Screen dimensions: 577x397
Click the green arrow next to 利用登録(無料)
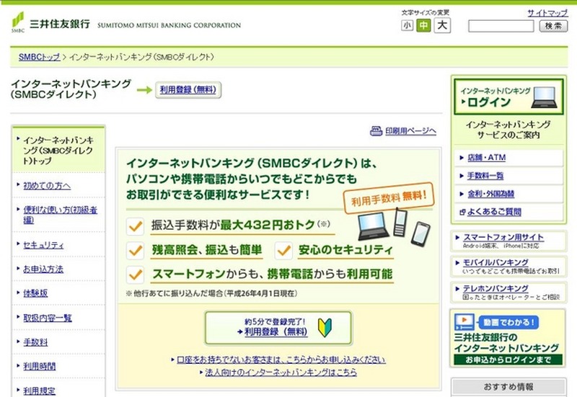(144, 90)
